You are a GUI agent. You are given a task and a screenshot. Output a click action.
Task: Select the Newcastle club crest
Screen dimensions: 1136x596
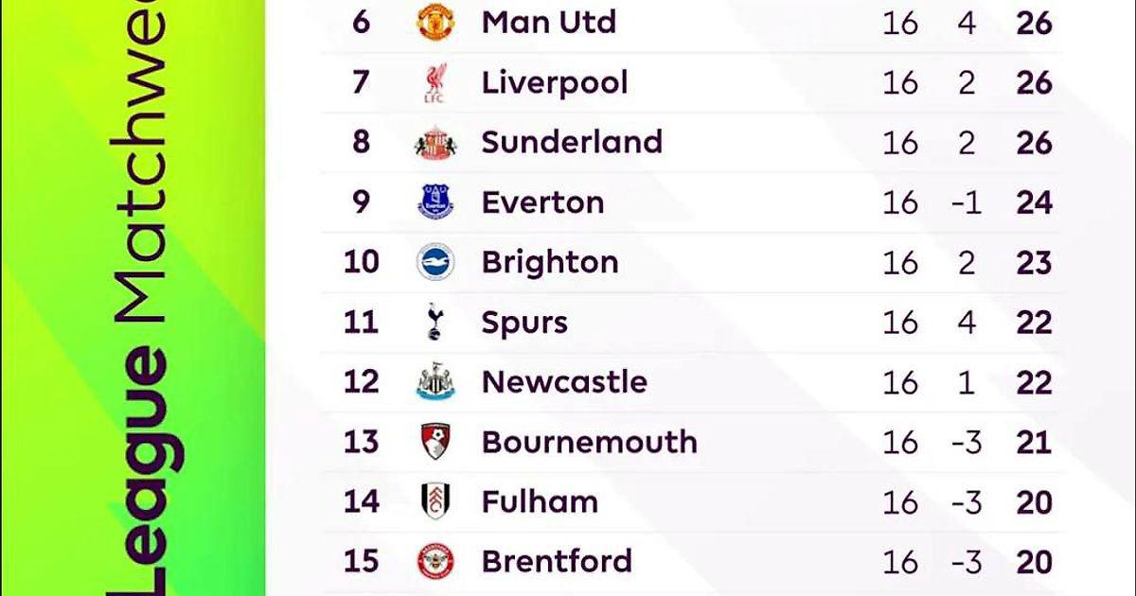[436, 382]
